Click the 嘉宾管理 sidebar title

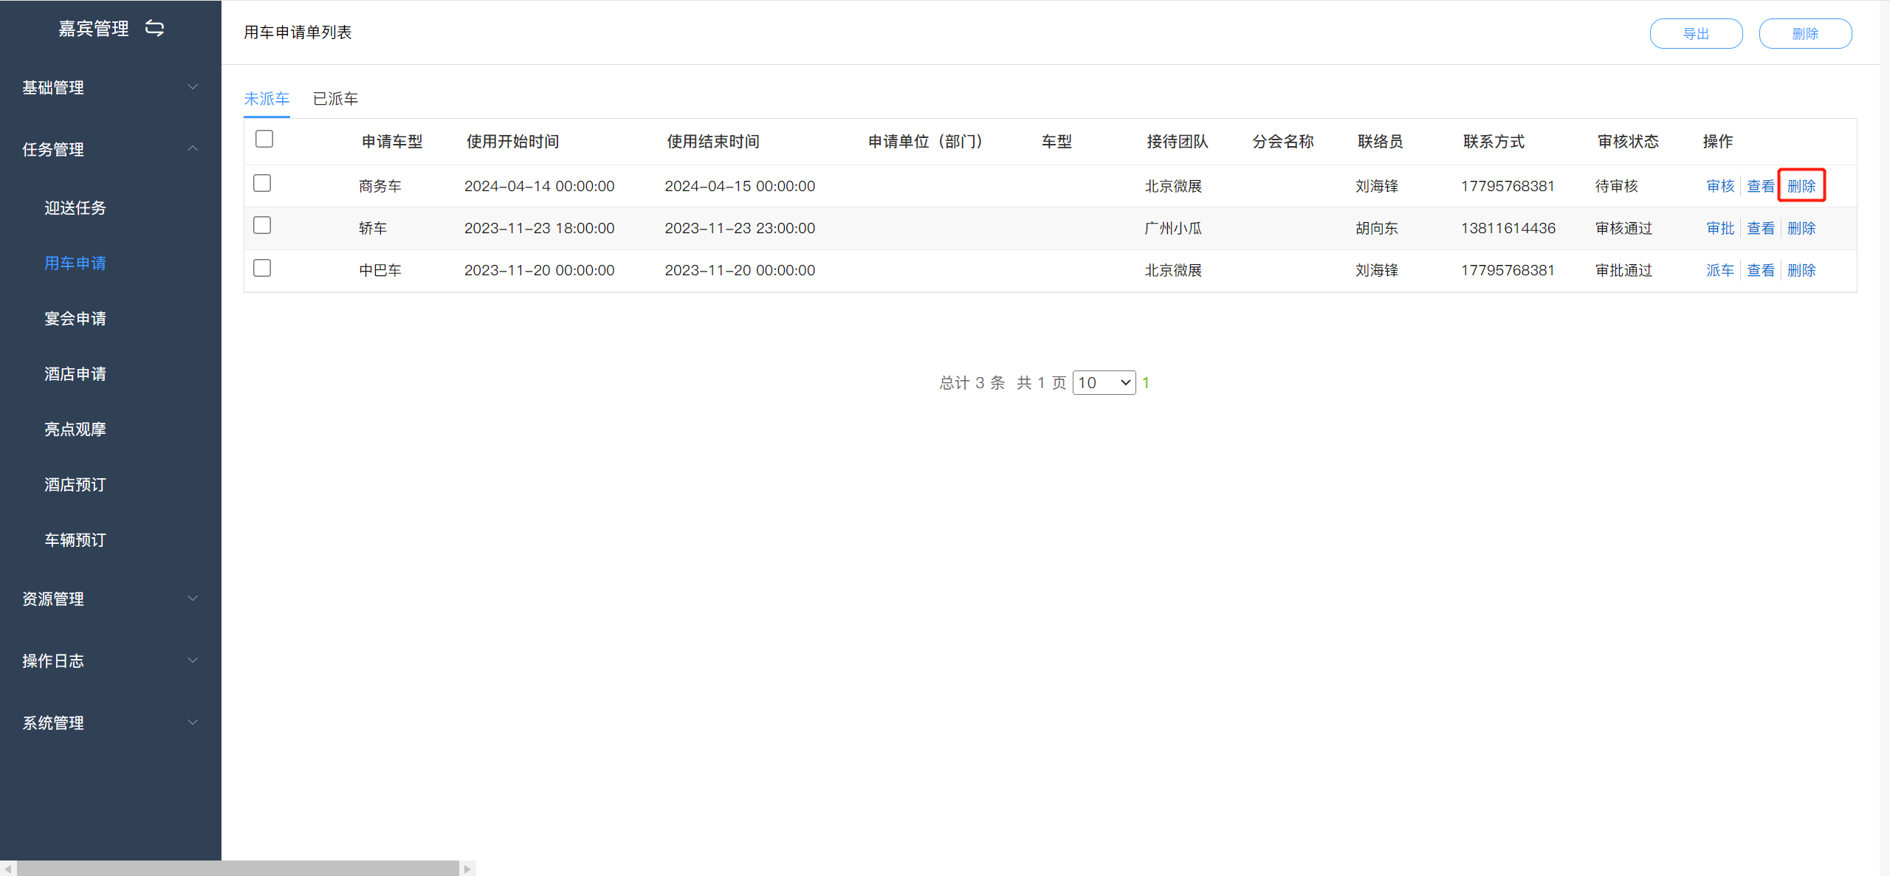pos(94,28)
